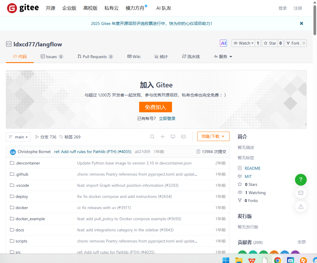
Task: Open the AI 队友 navigation item
Action: click(163, 8)
